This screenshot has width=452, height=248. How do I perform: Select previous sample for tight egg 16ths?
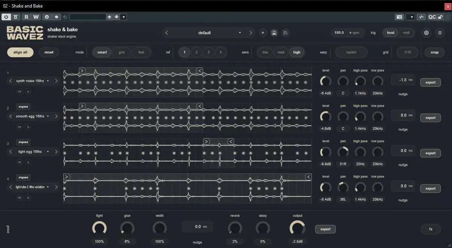click(x=11, y=152)
